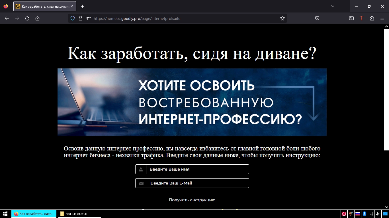Go forward one page with the forward arrow
Image resolution: width=389 pixels, height=218 pixels.
(x=17, y=18)
